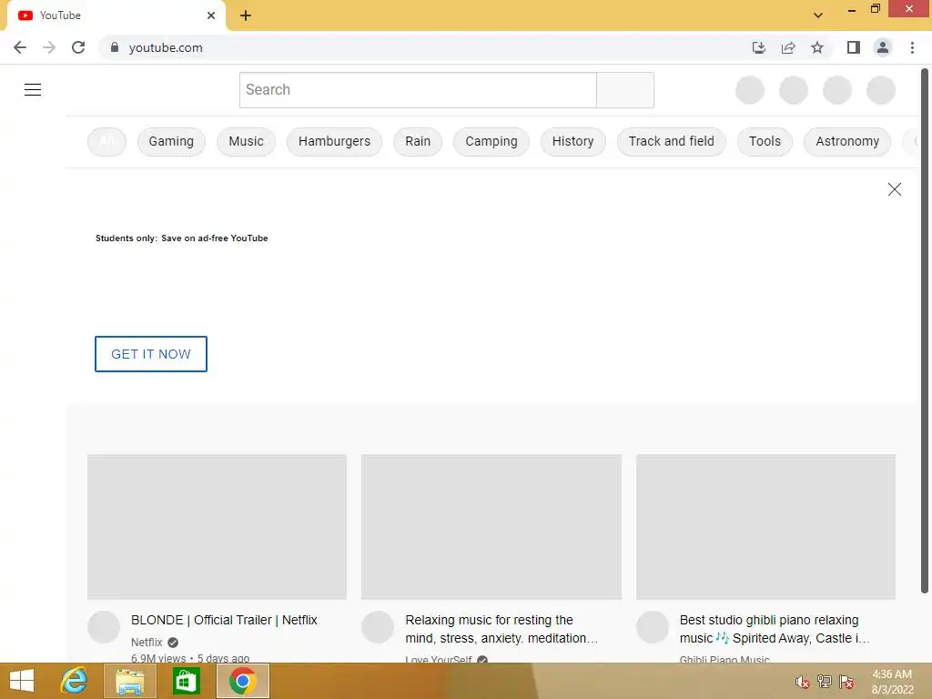
Task: Select the History chip
Action: point(573,141)
